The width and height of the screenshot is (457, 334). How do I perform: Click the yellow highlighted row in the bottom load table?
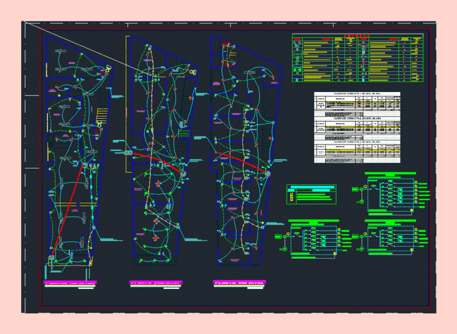363,151
